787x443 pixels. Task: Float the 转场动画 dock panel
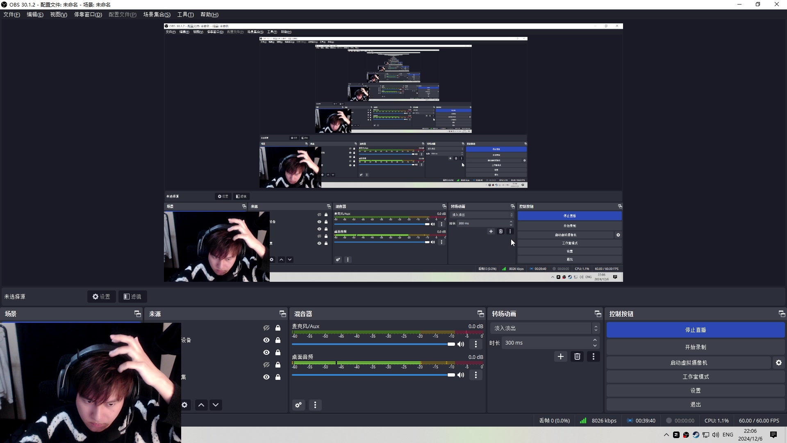598,314
